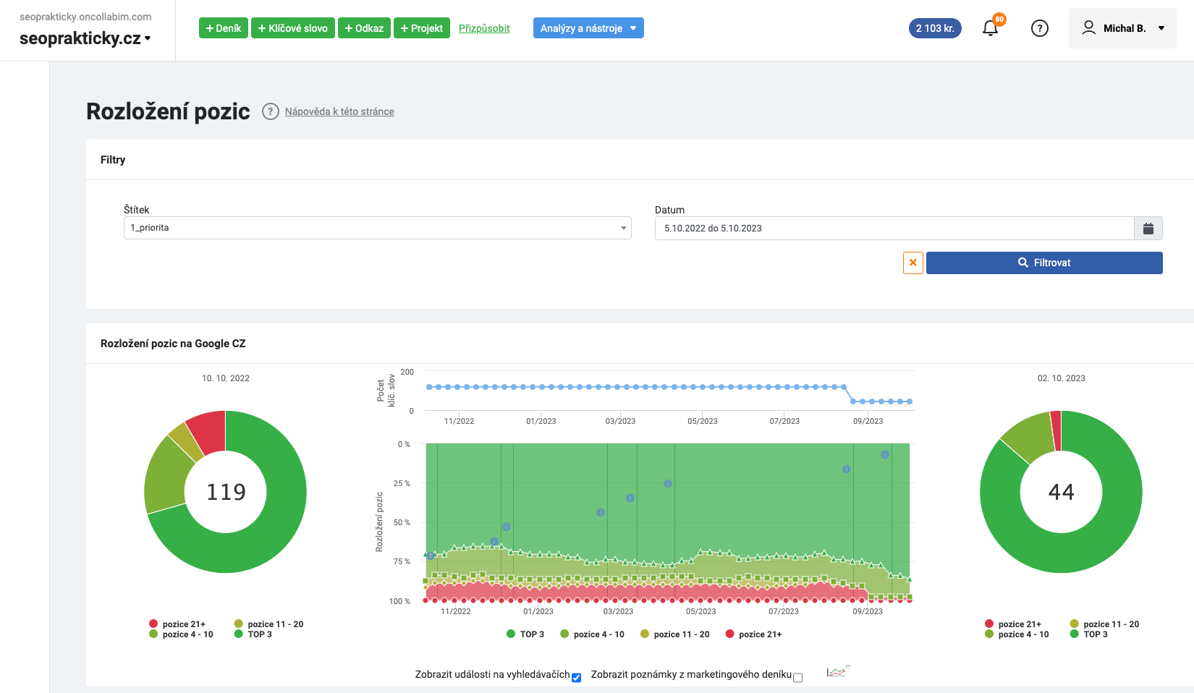Click the event marker near 03/2023 at 50 %
The height and width of the screenshot is (693, 1194).
[601, 512]
